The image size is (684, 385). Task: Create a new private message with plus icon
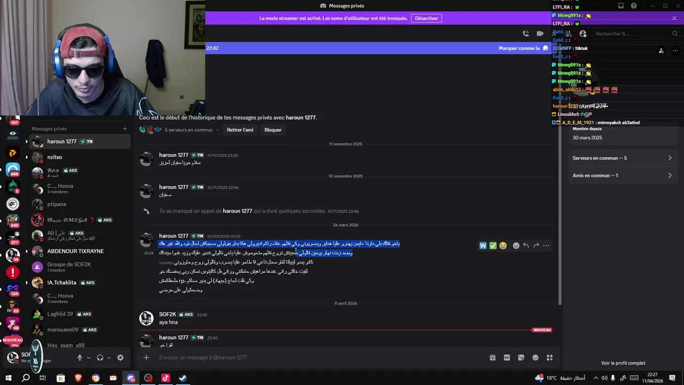coord(125,128)
